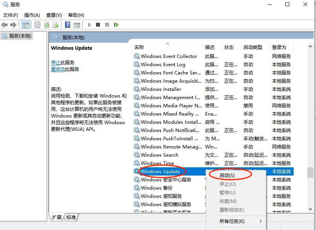Click the back navigation arrow icon
Viewport: 316px width, 230px height.
pyautogui.click(x=4, y=25)
